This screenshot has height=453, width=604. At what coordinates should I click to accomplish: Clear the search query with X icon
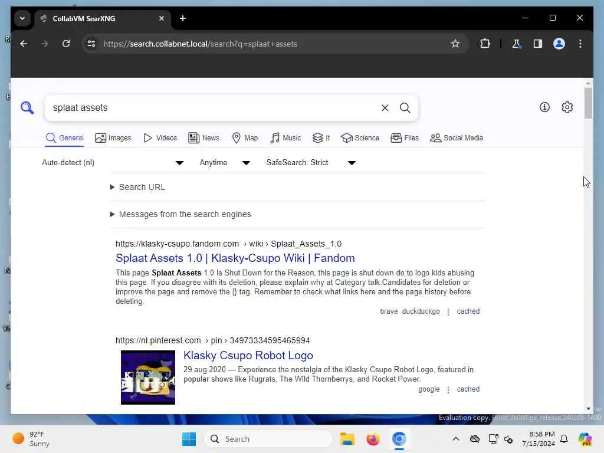[x=385, y=108]
